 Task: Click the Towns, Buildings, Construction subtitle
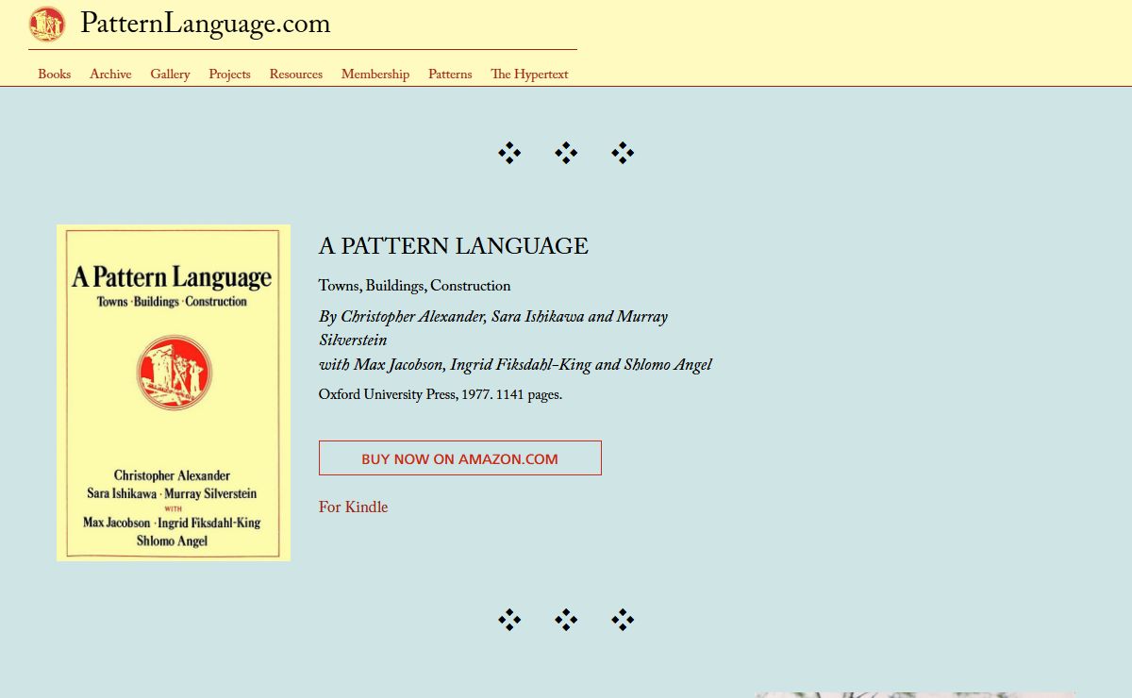coord(415,287)
